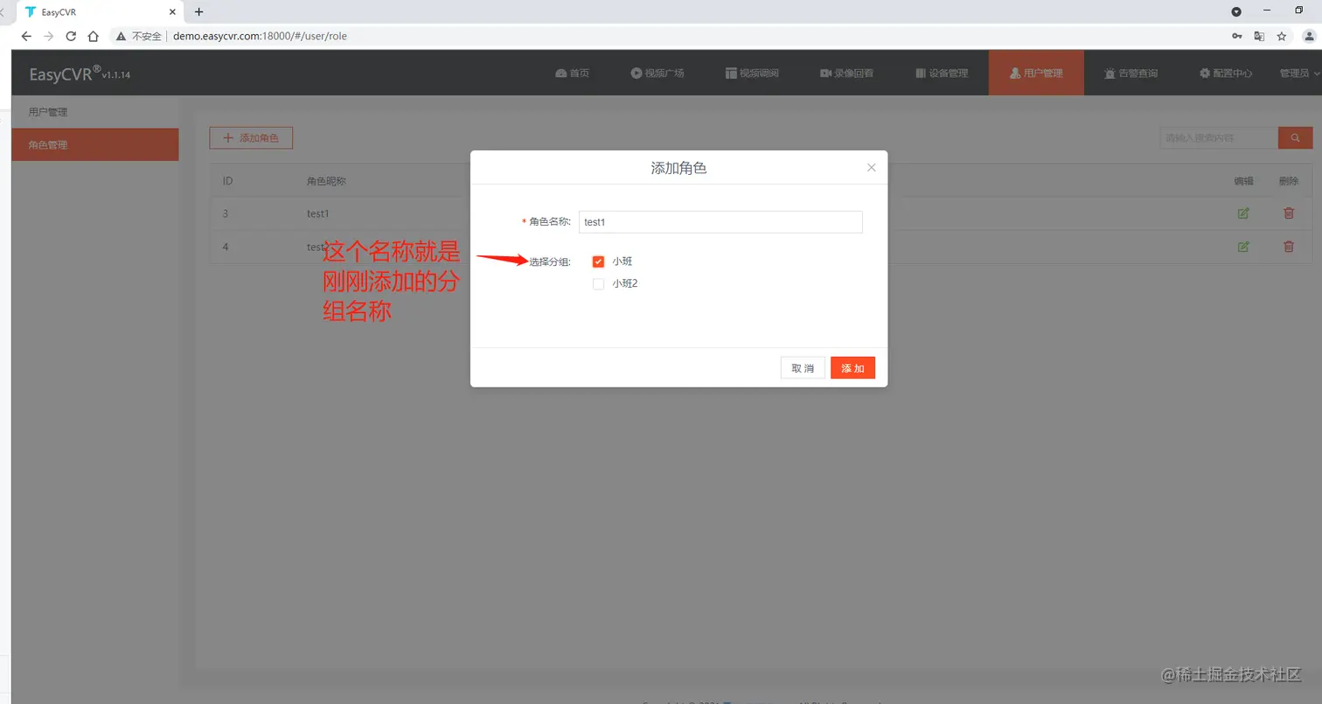Click the EasyCVR logo
The image size is (1322, 704).
coord(80,74)
